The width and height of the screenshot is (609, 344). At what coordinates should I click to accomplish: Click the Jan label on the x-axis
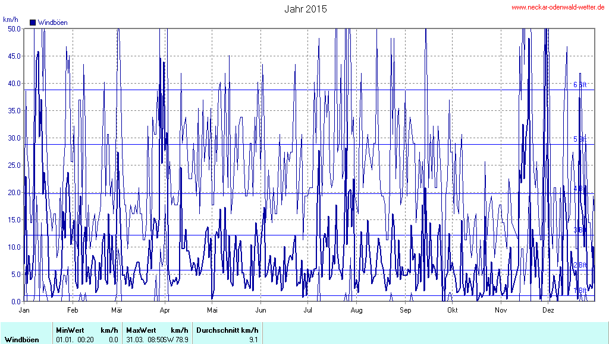pos(24,310)
